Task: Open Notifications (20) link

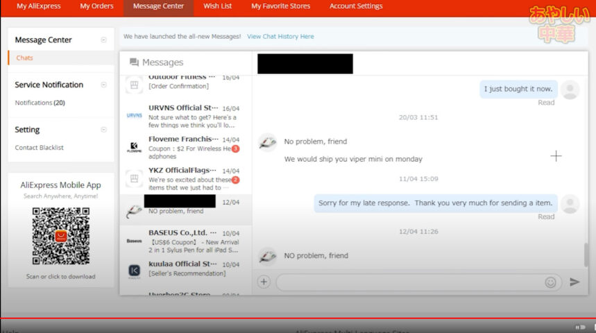Action: tap(40, 103)
